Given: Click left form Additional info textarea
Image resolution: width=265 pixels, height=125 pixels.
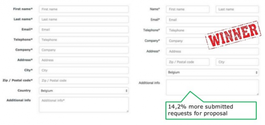Looking at the screenshot, I should (84, 104).
